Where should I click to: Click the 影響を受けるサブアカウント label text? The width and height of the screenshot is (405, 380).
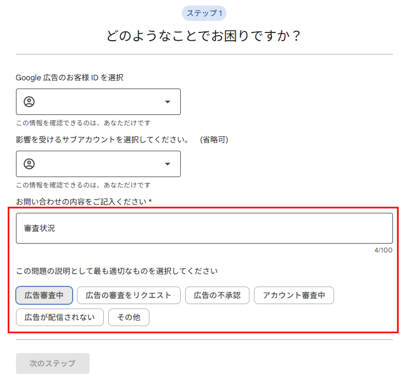point(102,140)
